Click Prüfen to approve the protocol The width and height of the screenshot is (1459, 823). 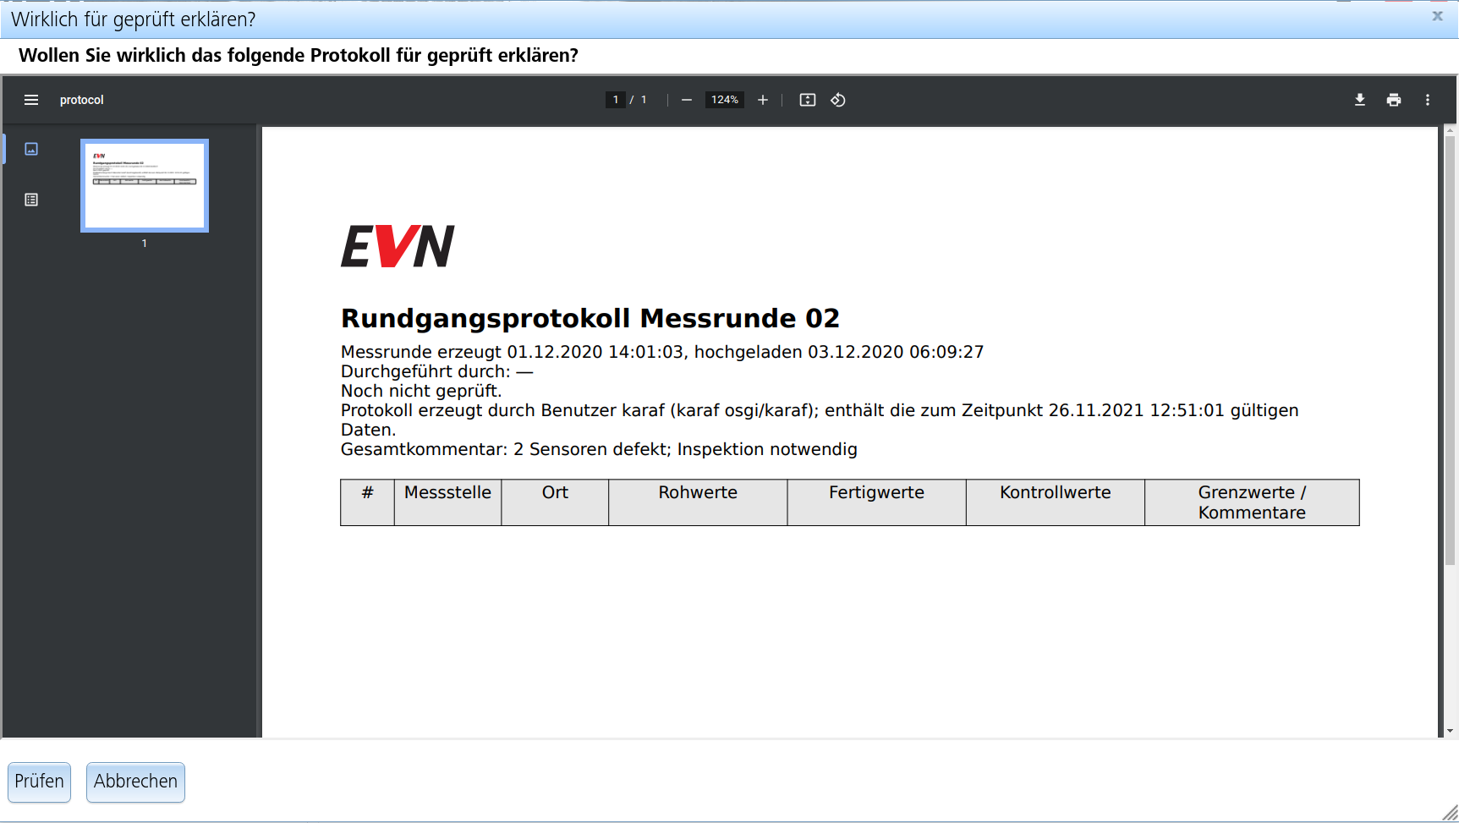pyautogui.click(x=39, y=782)
